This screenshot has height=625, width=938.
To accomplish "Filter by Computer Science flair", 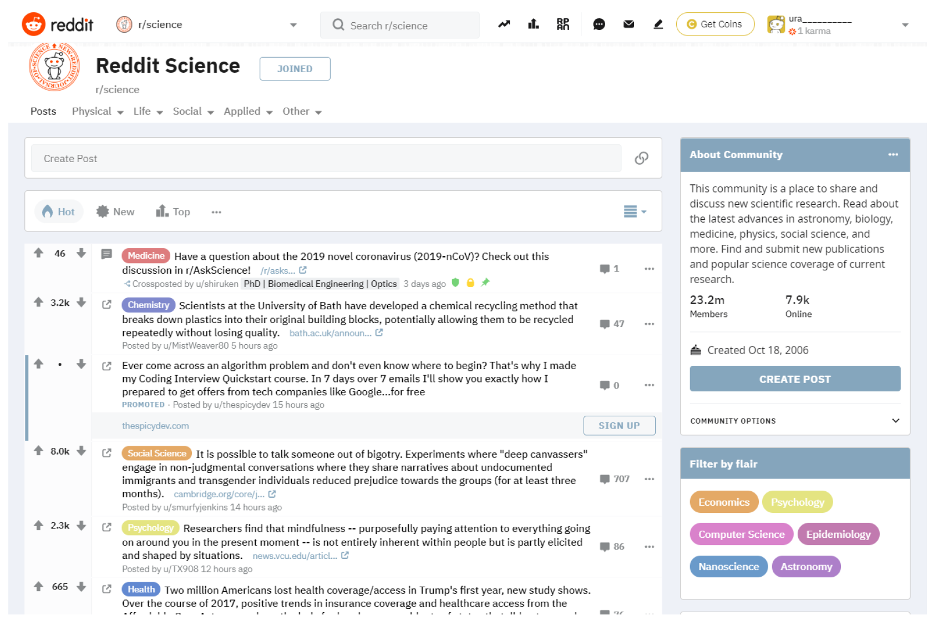I will pos(741,534).
